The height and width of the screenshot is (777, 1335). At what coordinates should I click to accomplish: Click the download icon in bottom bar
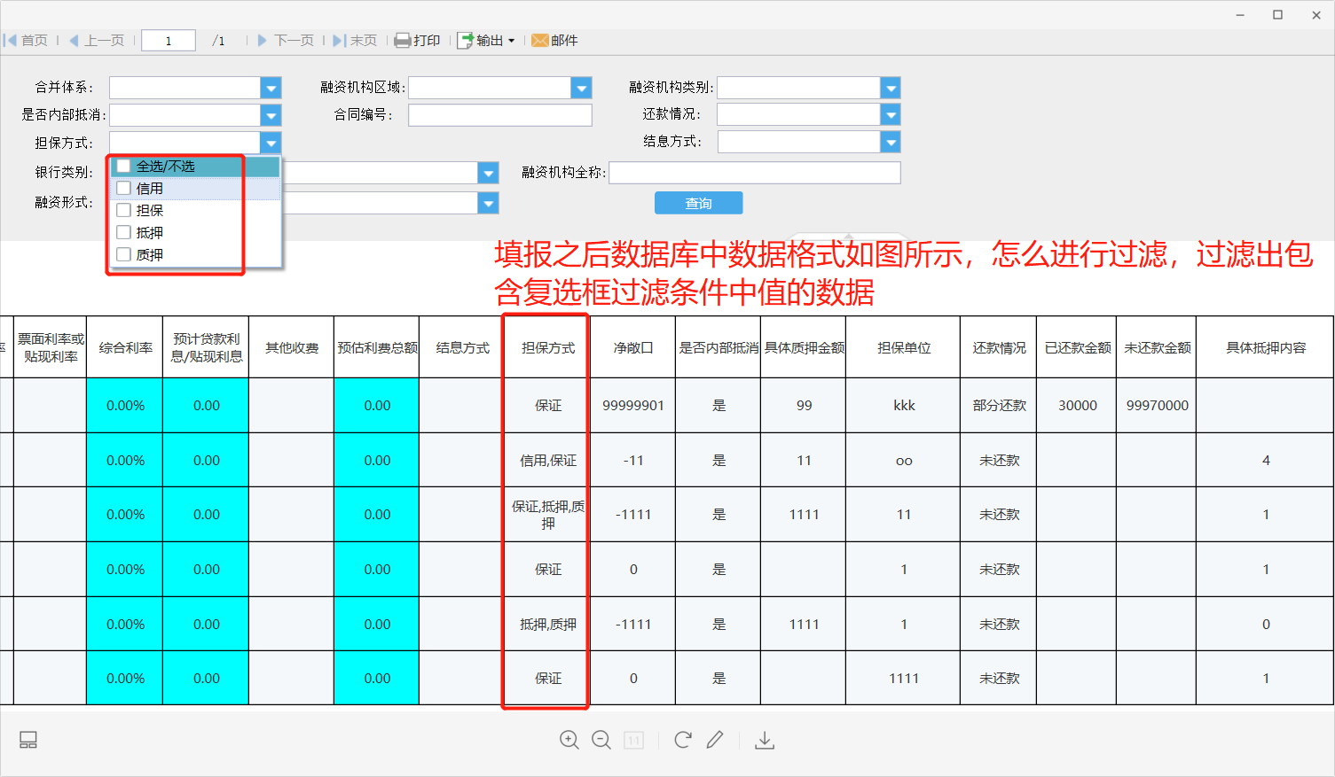point(765,740)
